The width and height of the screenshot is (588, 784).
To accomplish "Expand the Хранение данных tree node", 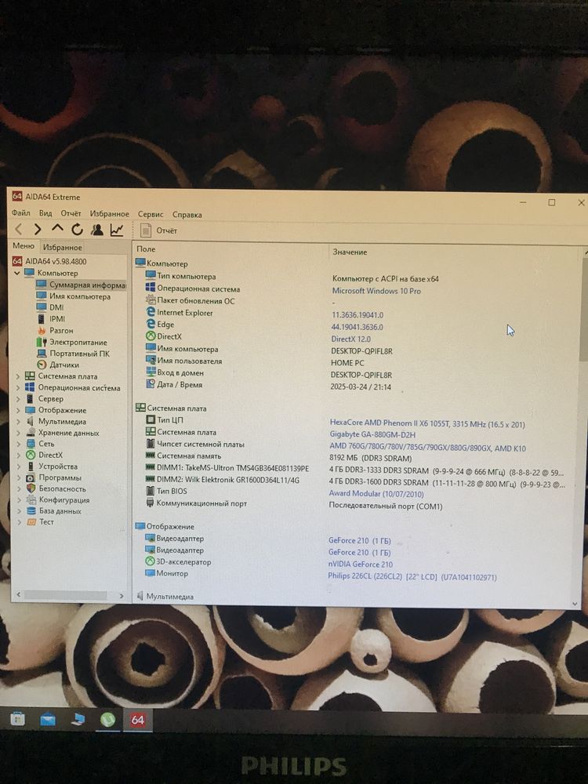I will 18,433.
